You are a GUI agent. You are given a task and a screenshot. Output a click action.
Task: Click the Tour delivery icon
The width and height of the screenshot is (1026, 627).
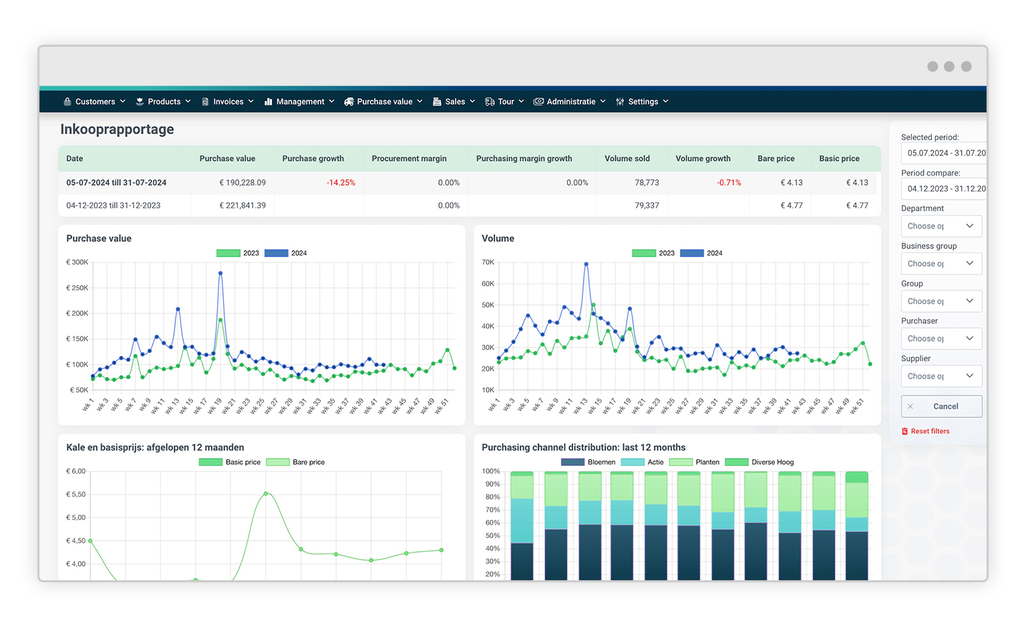point(490,101)
